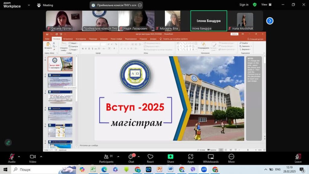The width and height of the screenshot is (309, 174).
Task: Open the Participants panel
Action: (106, 157)
